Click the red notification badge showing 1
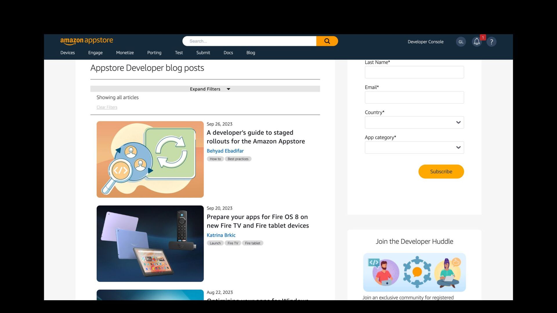The height and width of the screenshot is (313, 557). click(483, 38)
